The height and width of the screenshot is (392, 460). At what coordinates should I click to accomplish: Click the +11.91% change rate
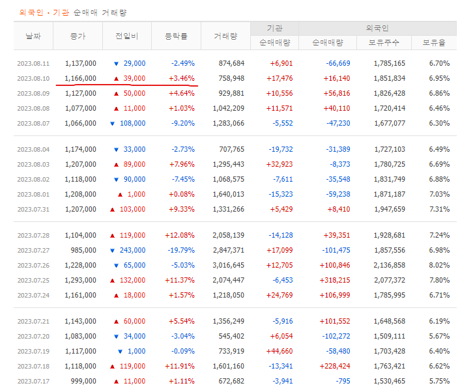click(180, 366)
